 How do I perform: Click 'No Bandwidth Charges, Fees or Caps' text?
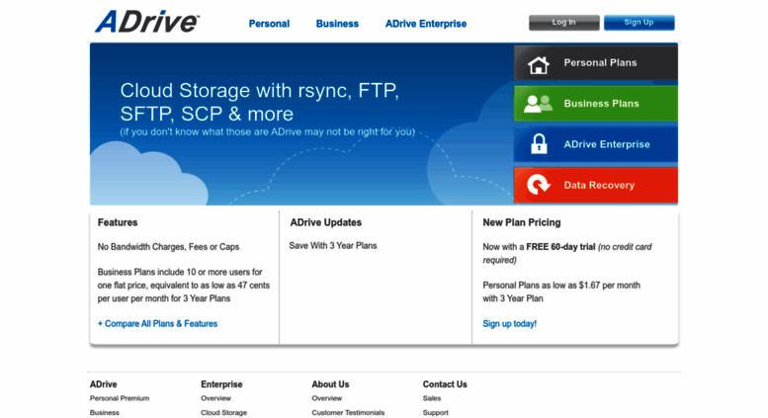tap(168, 247)
